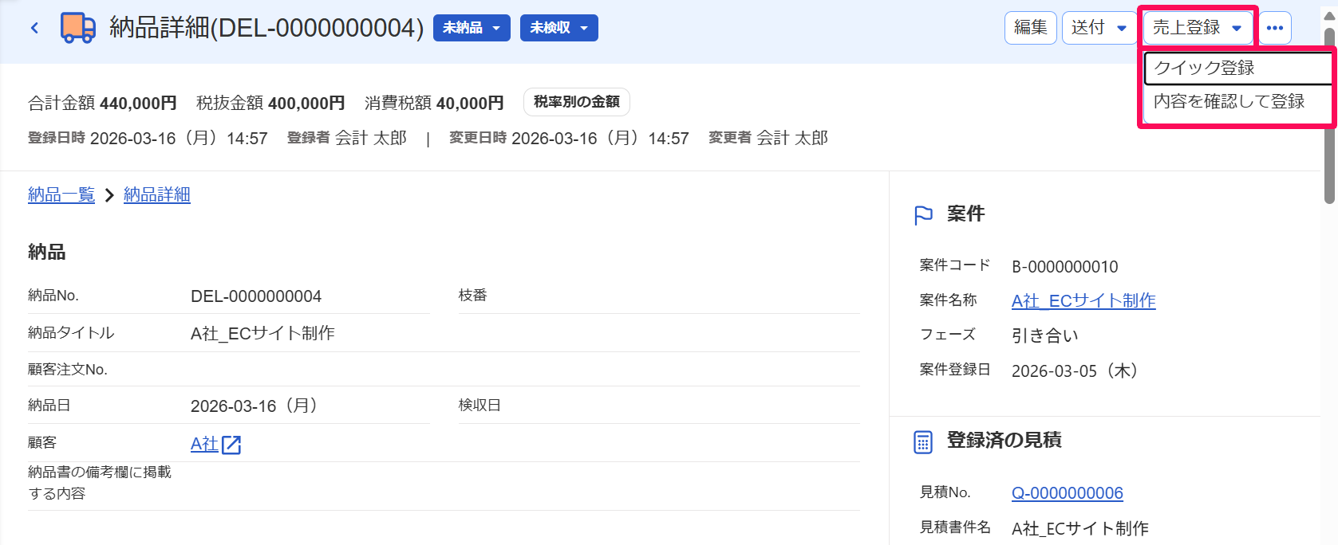
Task: Click the 枝番 field label
Action: pyautogui.click(x=473, y=296)
